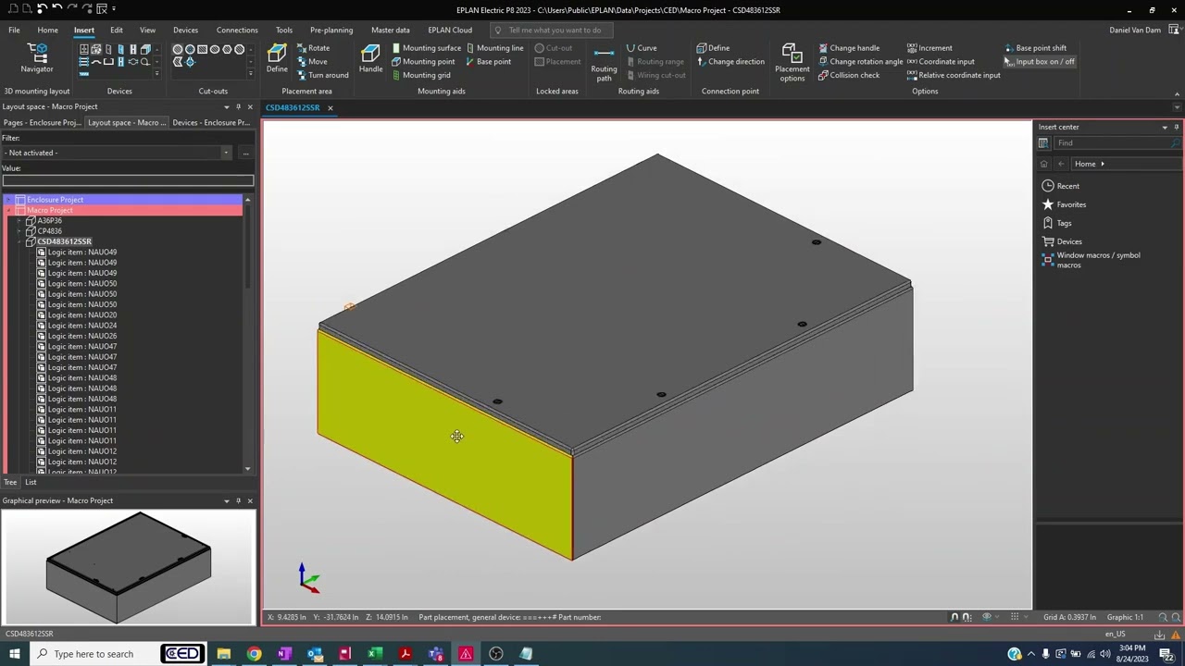Open Window macros / symbol macros
Screen dimensions: 1185x666
[x=1092, y=260]
